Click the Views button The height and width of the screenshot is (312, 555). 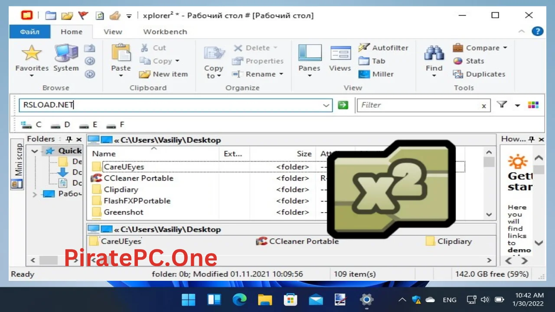pos(340,58)
